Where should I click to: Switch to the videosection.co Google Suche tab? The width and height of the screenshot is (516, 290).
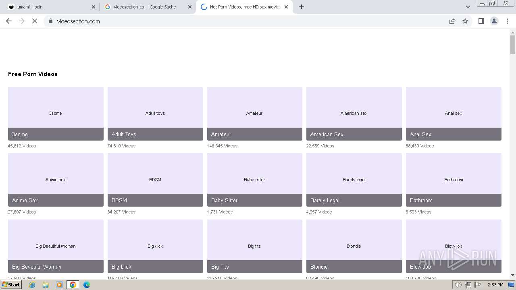[x=148, y=7]
